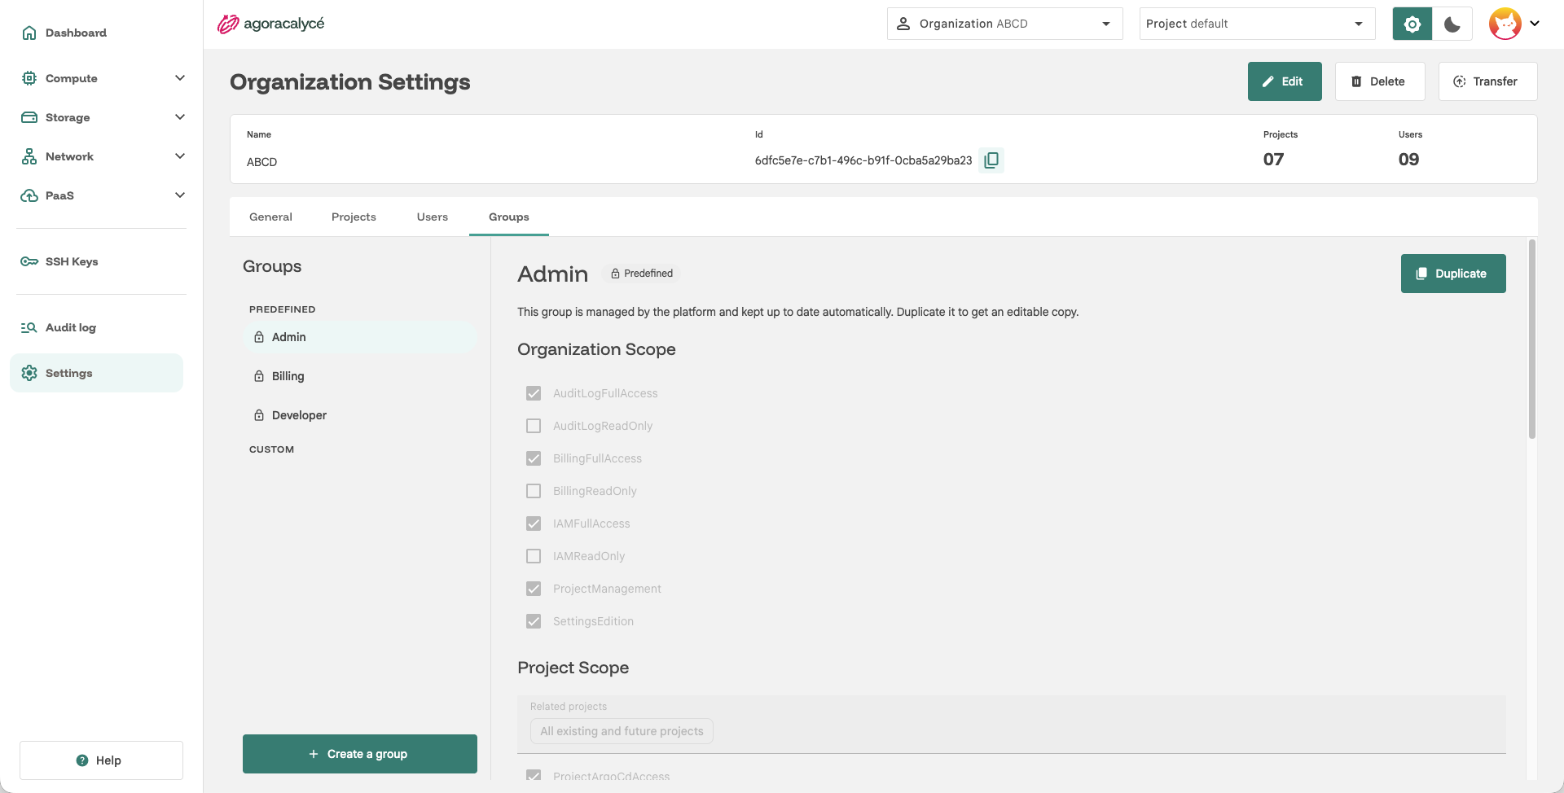The width and height of the screenshot is (1564, 793).
Task: Expand the Network menu chevron
Action: click(x=180, y=156)
